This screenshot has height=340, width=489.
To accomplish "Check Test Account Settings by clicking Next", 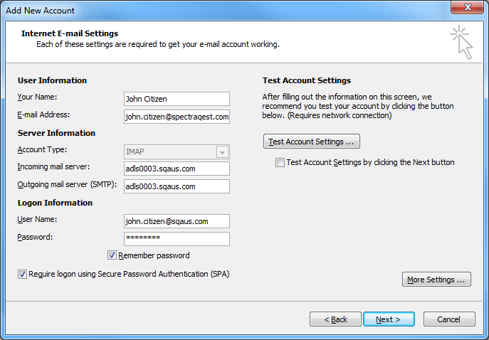I will 280,163.
